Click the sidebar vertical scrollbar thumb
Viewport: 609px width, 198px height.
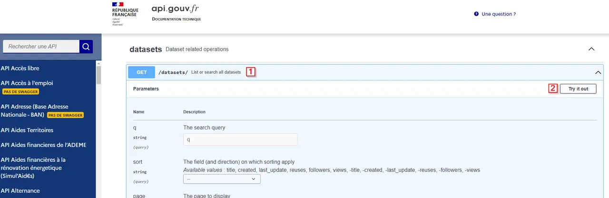pyautogui.click(x=98, y=75)
